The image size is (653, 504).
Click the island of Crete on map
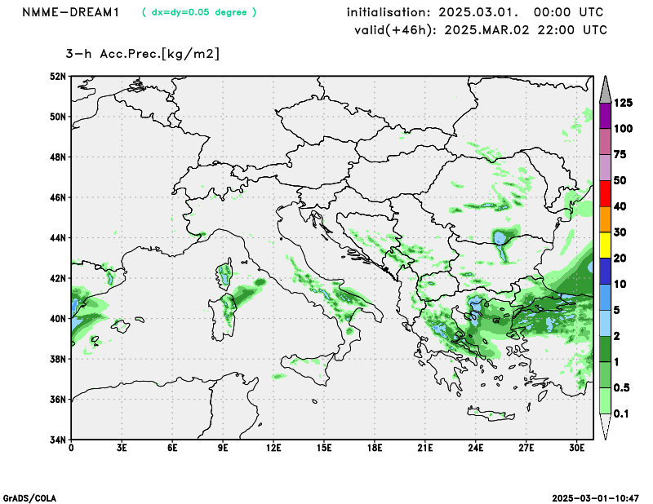[x=491, y=414]
